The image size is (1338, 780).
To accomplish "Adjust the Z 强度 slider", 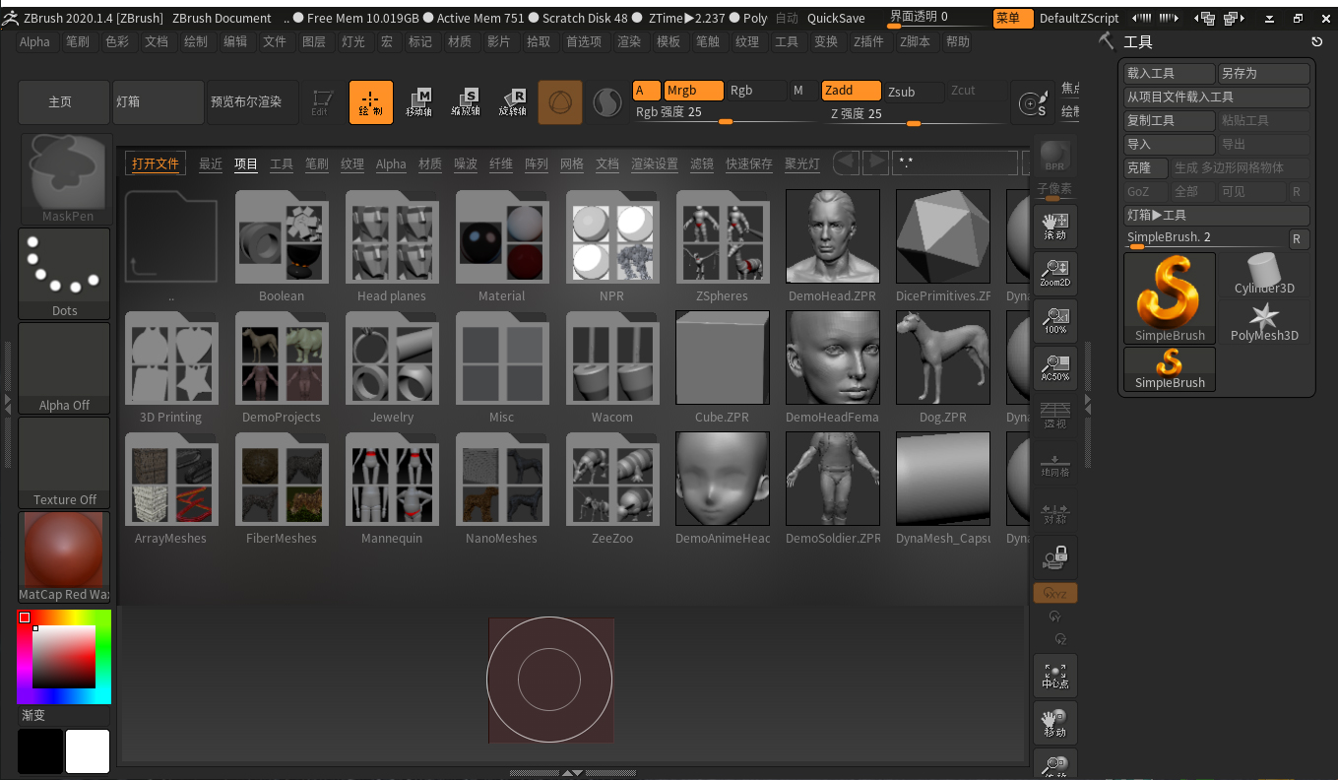I will (913, 113).
